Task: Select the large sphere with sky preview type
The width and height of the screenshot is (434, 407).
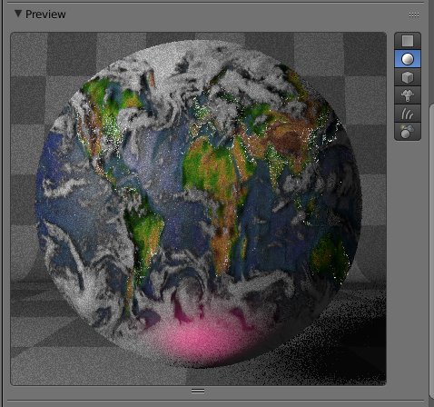Action: click(408, 132)
